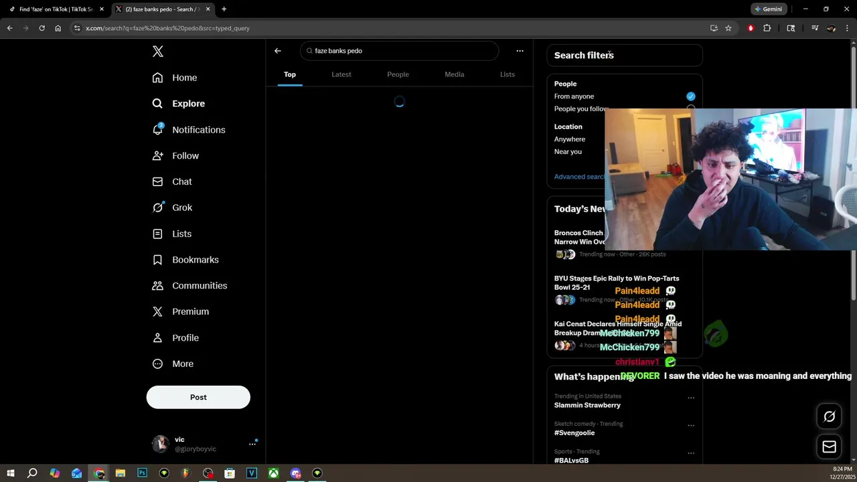Open a new Chrome tab
The height and width of the screenshot is (482, 857).
(224, 9)
